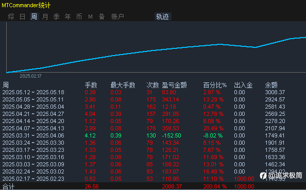Image resolution: width=306 pixels, height=190 pixels.
Task: Click the 4.04 lots cell
Action: pos(90,114)
